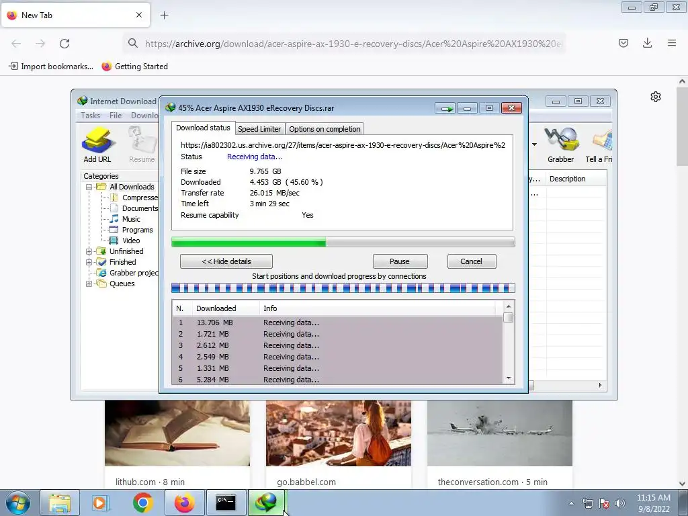Click the connections list scroll down arrow

pyautogui.click(x=509, y=378)
